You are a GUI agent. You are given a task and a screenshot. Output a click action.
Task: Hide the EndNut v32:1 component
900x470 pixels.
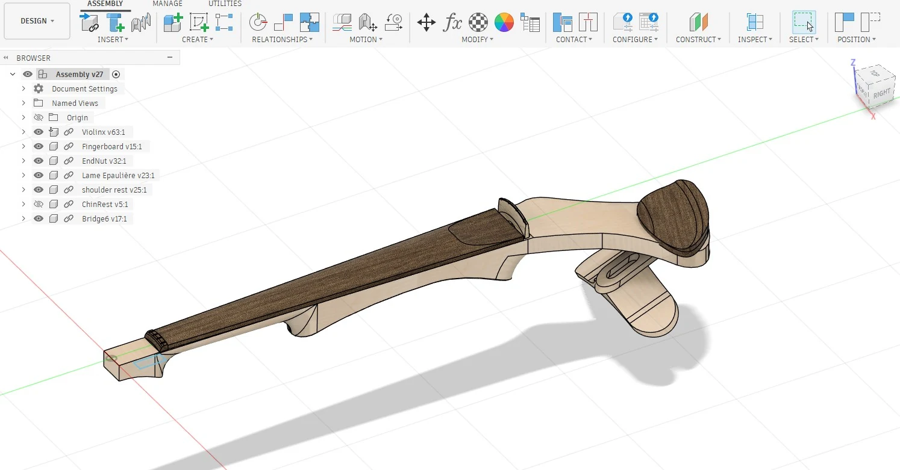coord(39,161)
